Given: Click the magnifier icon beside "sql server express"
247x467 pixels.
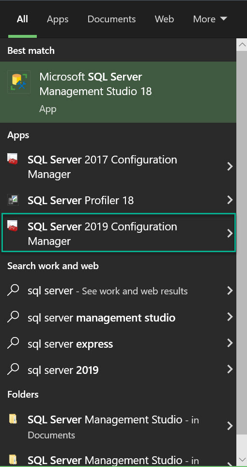Looking at the screenshot, I should click(13, 343).
